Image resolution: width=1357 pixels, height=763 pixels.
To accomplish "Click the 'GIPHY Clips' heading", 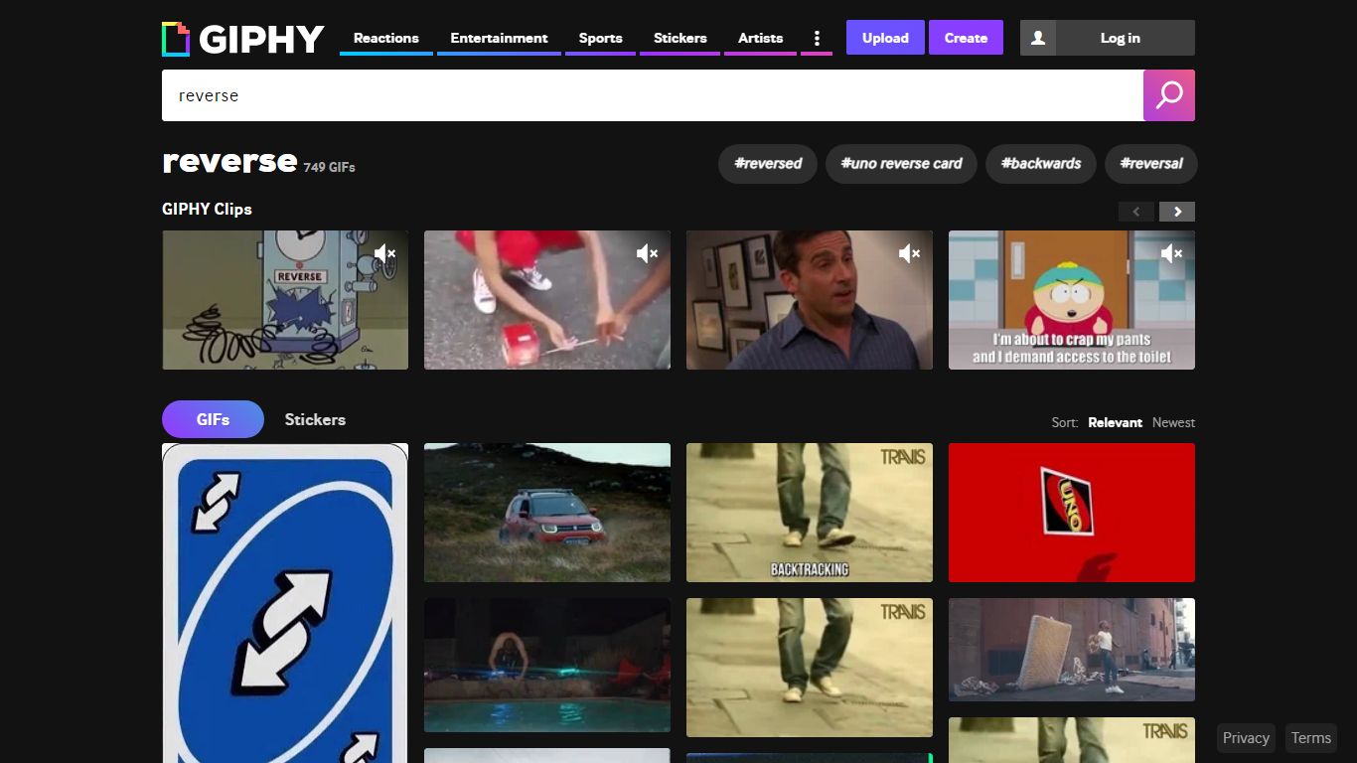I will click(207, 209).
